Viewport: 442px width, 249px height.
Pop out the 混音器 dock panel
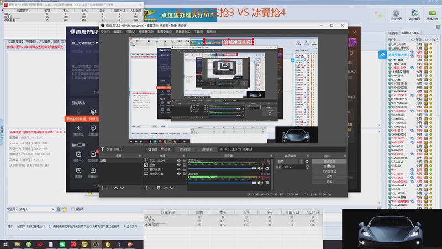(271, 156)
